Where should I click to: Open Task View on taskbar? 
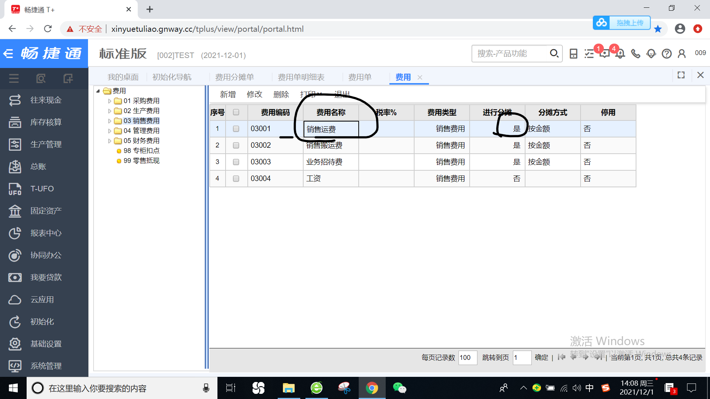[x=231, y=388]
